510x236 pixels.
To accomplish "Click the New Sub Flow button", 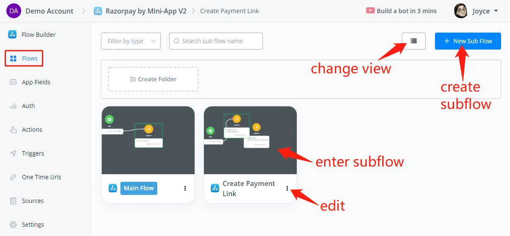I will click(x=468, y=41).
